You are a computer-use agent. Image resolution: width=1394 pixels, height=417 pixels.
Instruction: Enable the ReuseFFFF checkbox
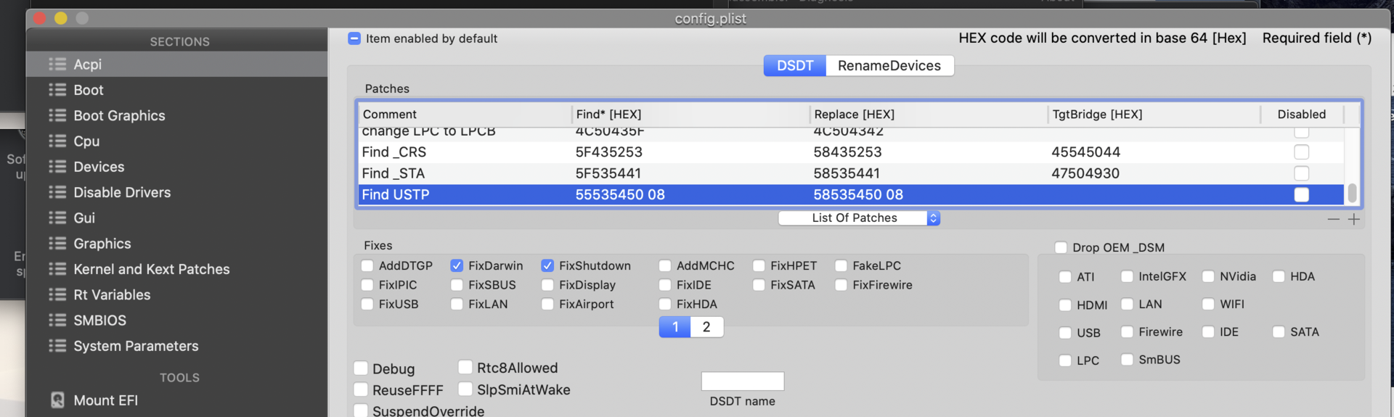click(361, 390)
